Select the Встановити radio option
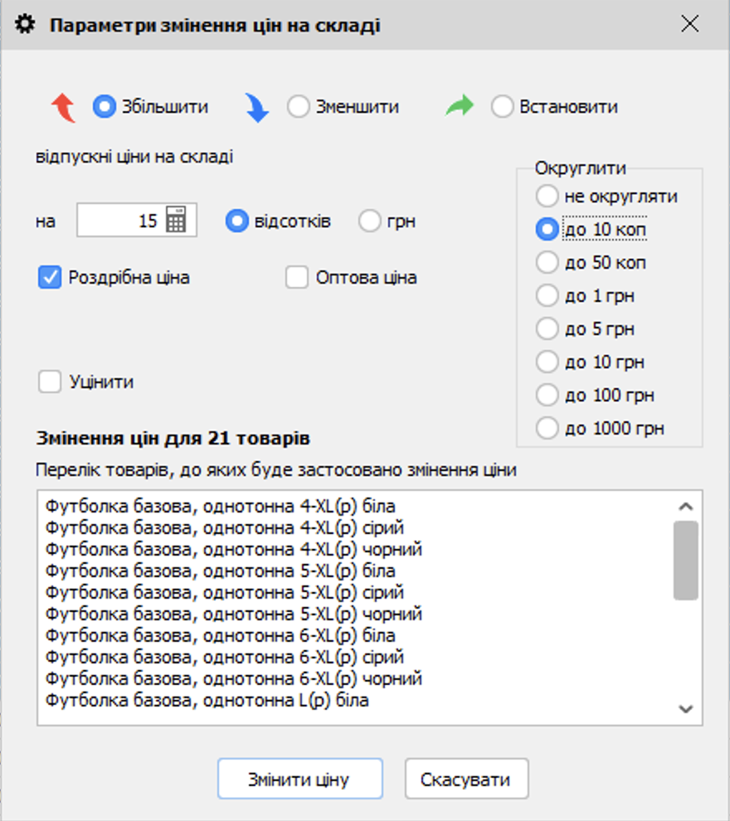Screen dimensions: 730x821 click(503, 106)
